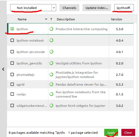Click 'Pandas dataframe viewer' description

coord(81,85)
